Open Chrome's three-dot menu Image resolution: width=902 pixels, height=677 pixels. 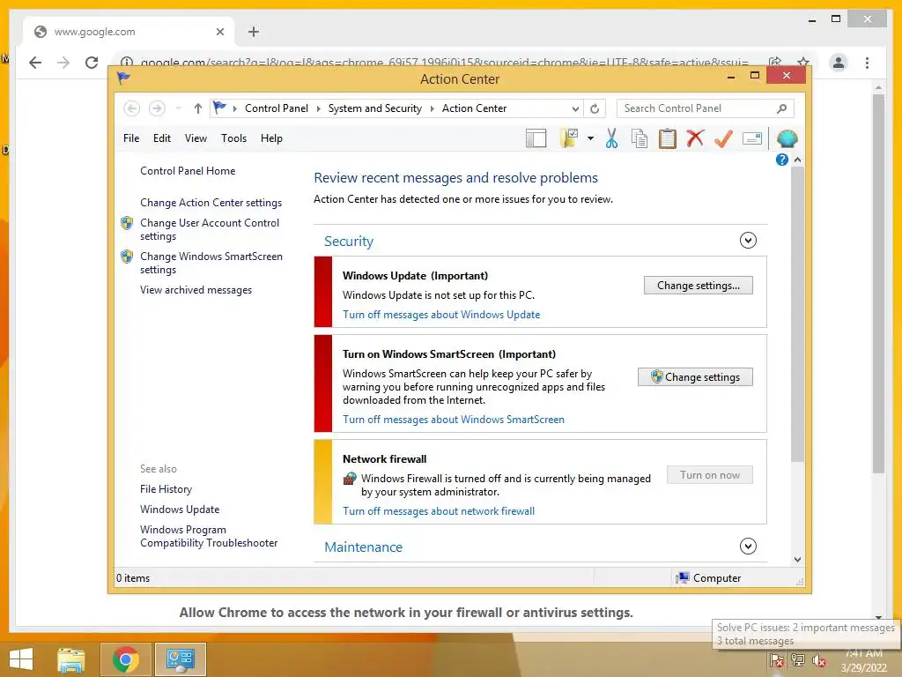(x=867, y=63)
